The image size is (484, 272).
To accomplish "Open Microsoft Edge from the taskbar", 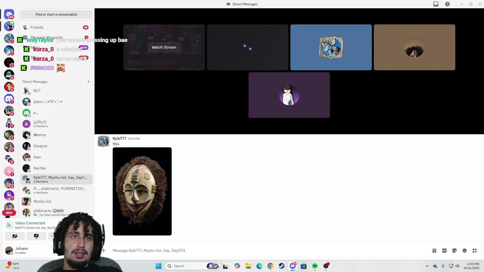I will click(x=259, y=266).
